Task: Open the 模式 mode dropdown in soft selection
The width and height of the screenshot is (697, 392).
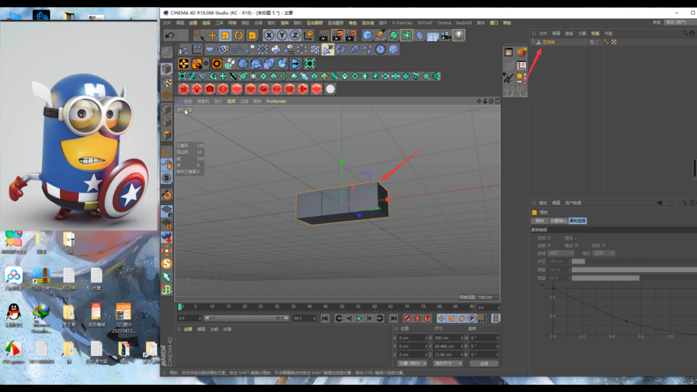Action: coord(604,253)
